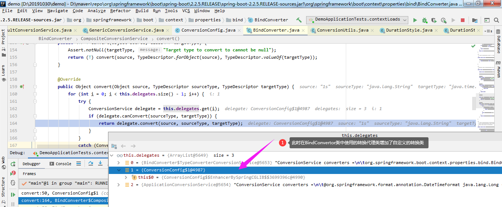502x207 pixels.
Task: Click the convert() breadcrumb
Action: click(168, 39)
